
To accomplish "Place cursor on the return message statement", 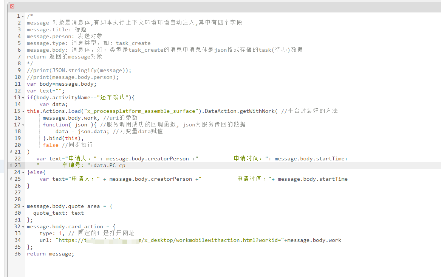I will (x=50, y=254).
